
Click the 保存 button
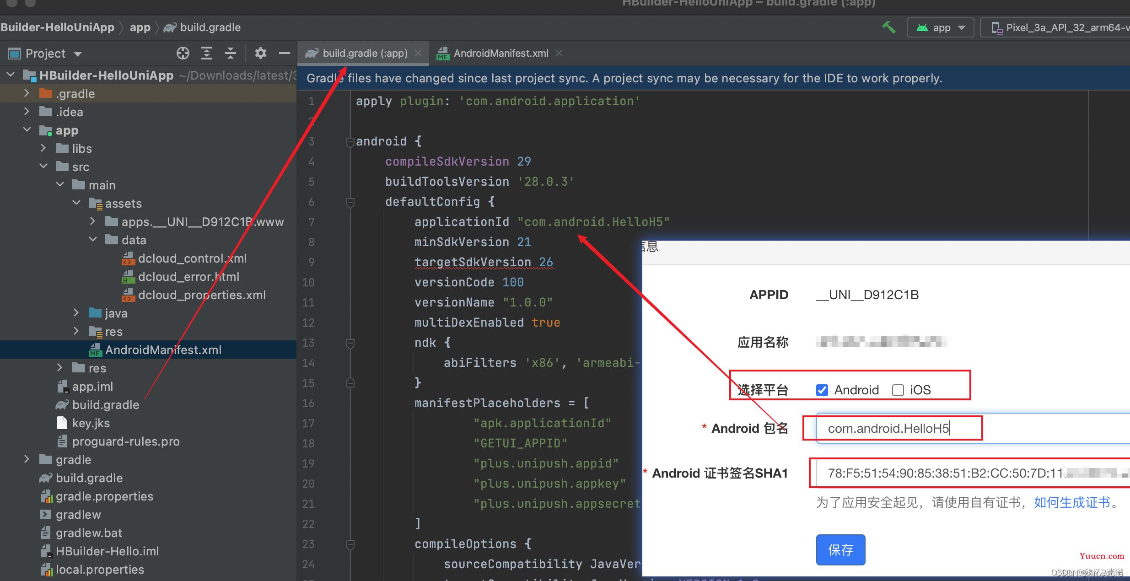click(x=840, y=549)
